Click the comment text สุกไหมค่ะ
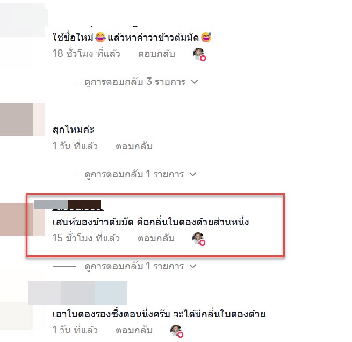 [73, 130]
